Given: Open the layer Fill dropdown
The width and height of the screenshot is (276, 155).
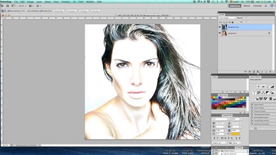Looking at the screenshot, I should point(248,22).
